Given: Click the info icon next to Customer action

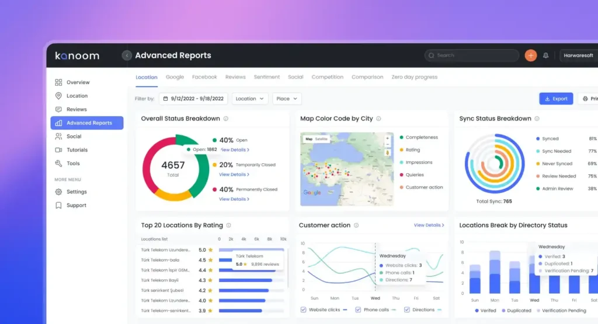Looking at the screenshot, I should coord(356,226).
